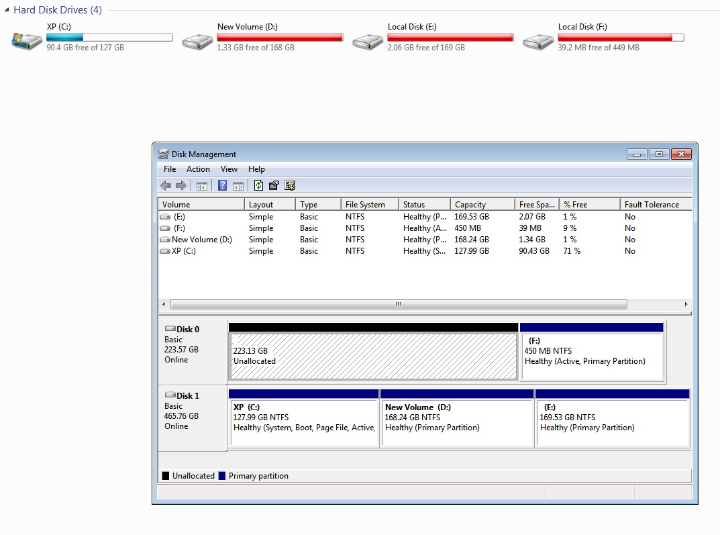Click the Local Disk (E:) red usage bar

pos(450,37)
